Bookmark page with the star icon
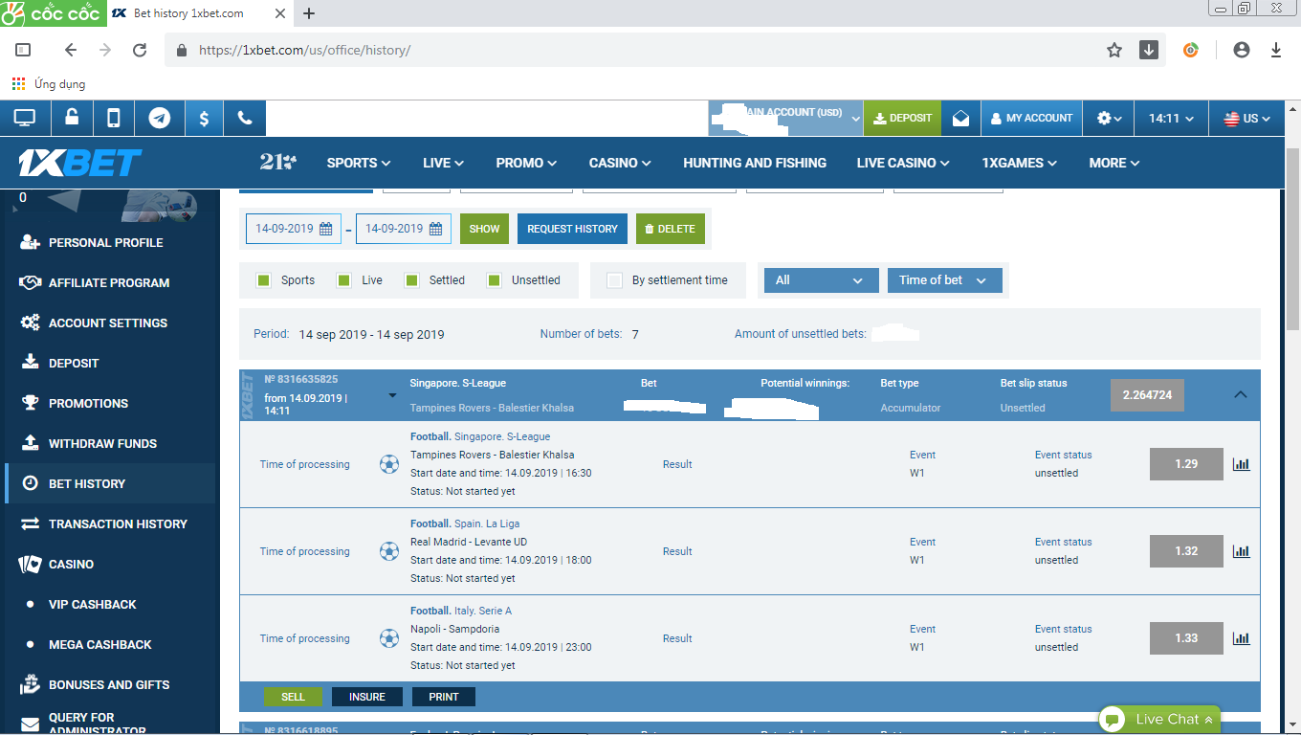This screenshot has width=1301, height=735. (x=1114, y=50)
